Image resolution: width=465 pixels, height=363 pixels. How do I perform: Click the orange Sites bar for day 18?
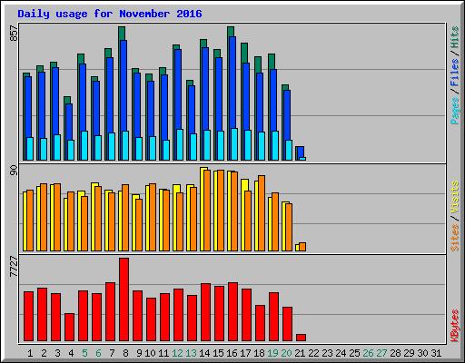coord(262,213)
